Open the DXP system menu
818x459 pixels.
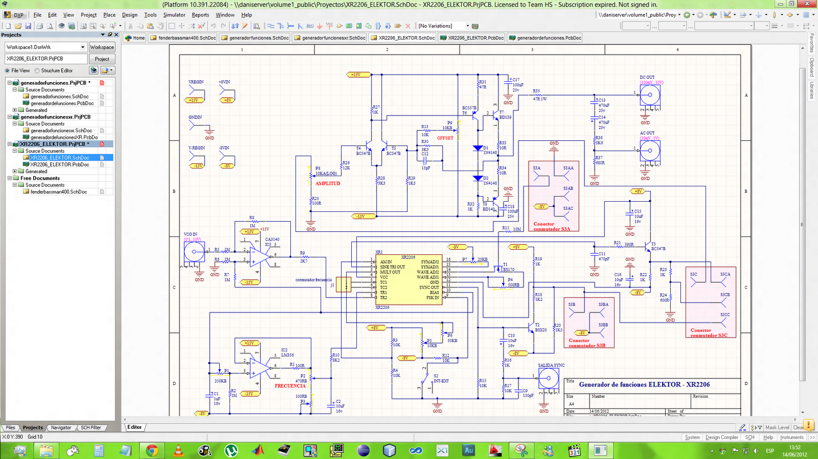point(14,15)
